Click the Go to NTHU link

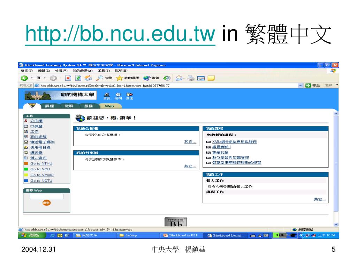click(x=41, y=163)
